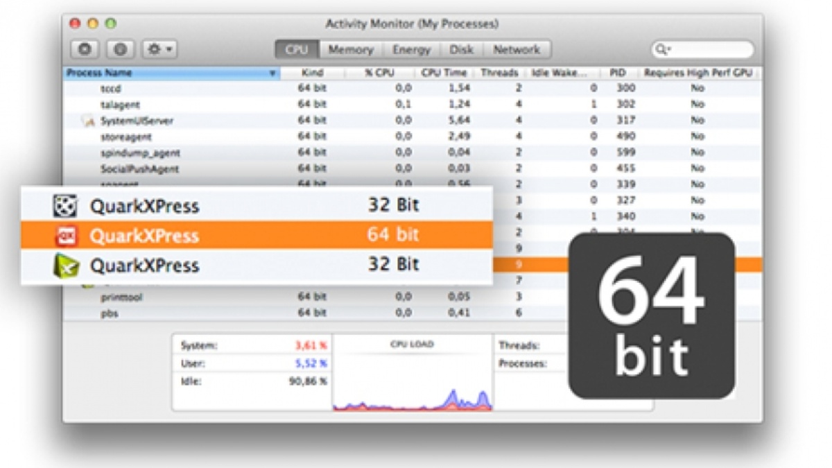The height and width of the screenshot is (468, 832).
Task: Click inside the search input field
Action: point(707,49)
